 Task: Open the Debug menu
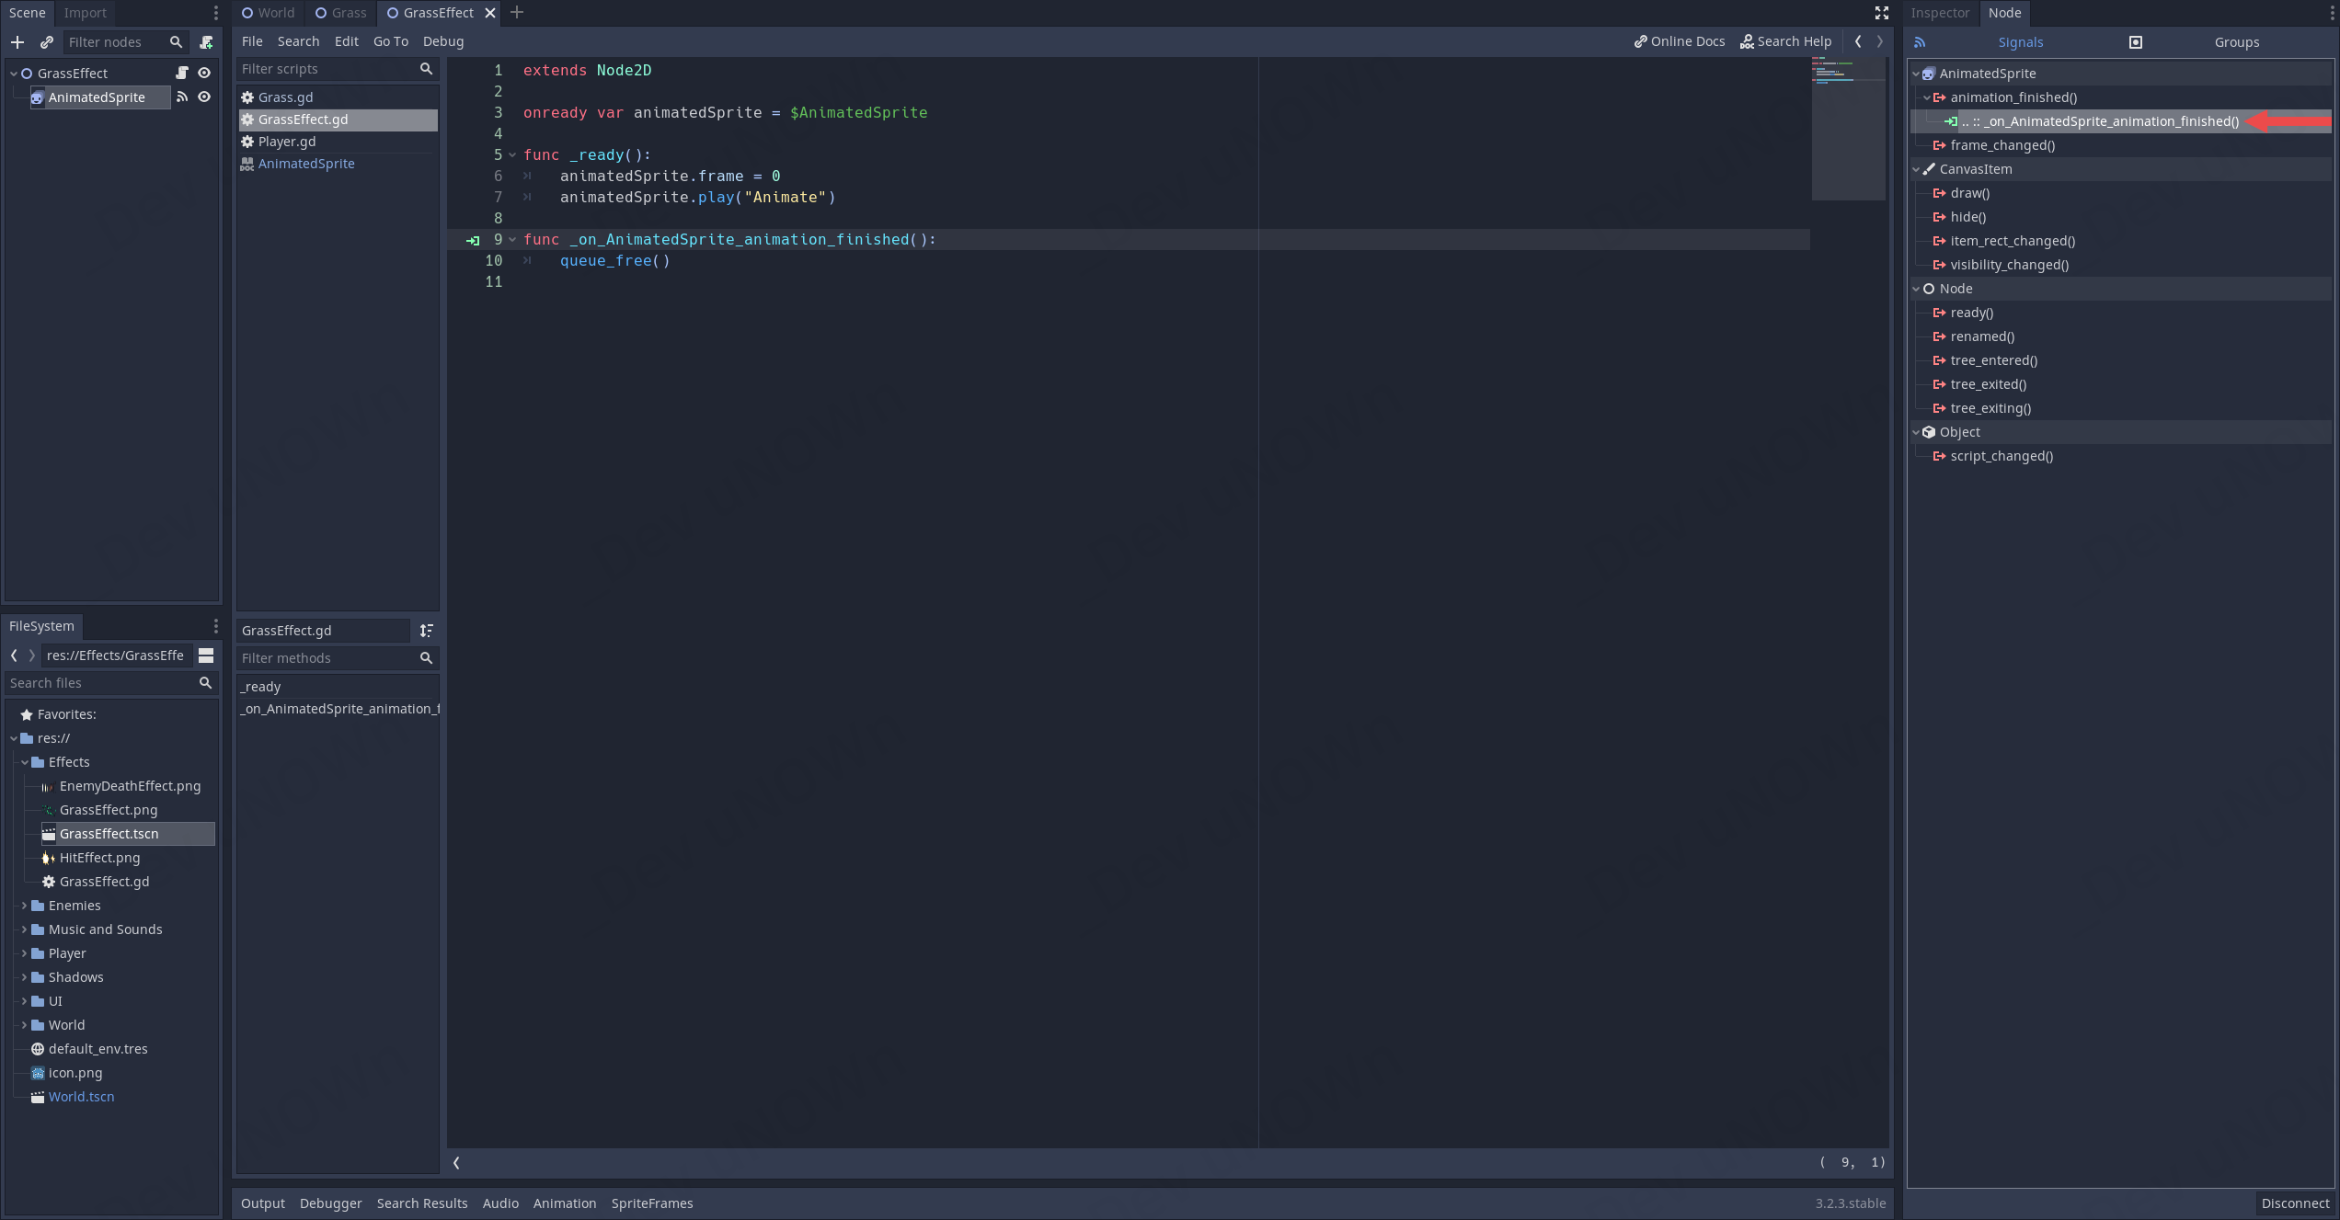tap(442, 41)
